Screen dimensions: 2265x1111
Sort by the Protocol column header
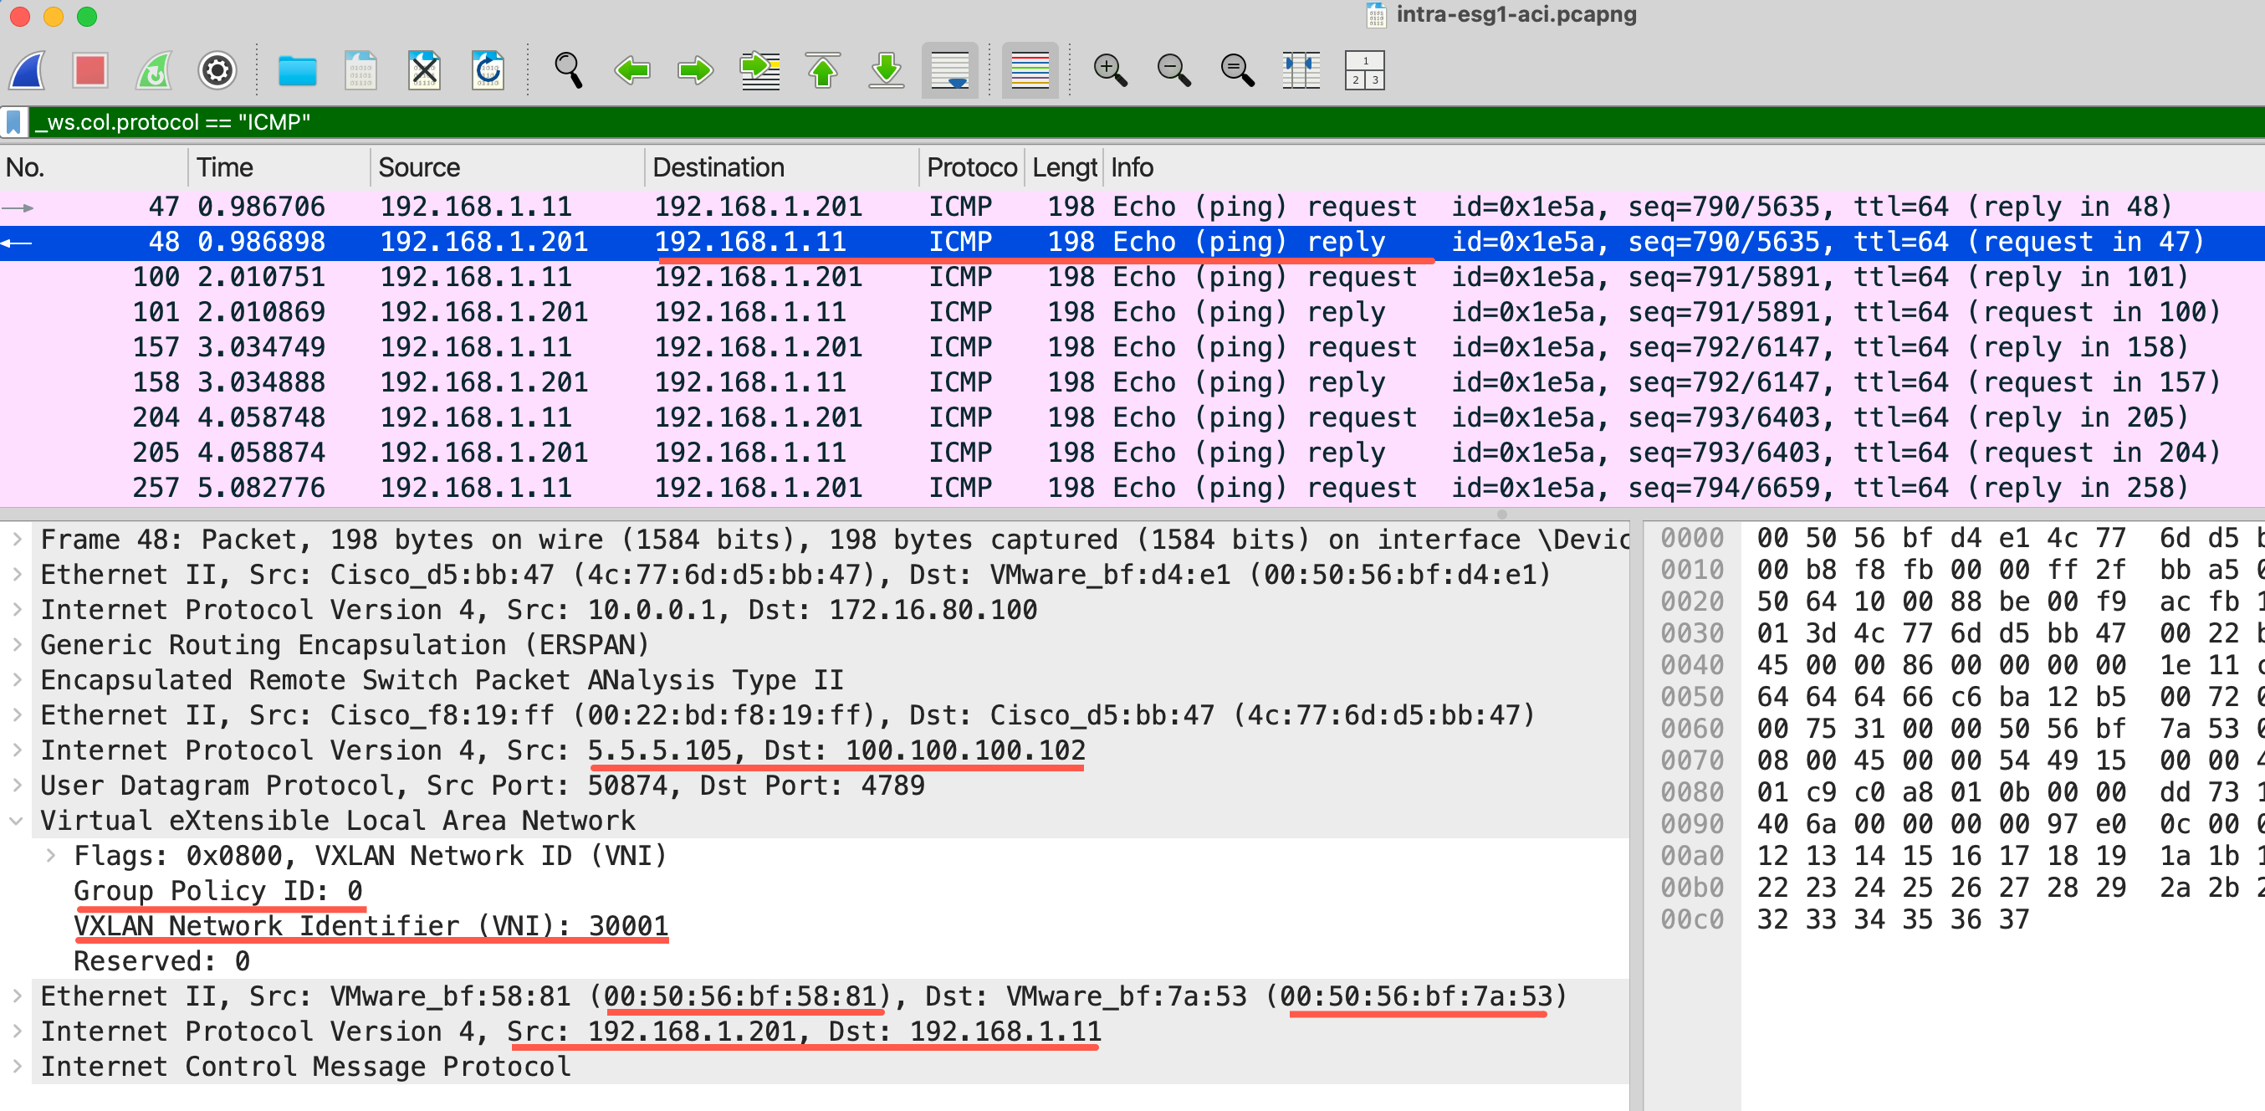(x=972, y=167)
